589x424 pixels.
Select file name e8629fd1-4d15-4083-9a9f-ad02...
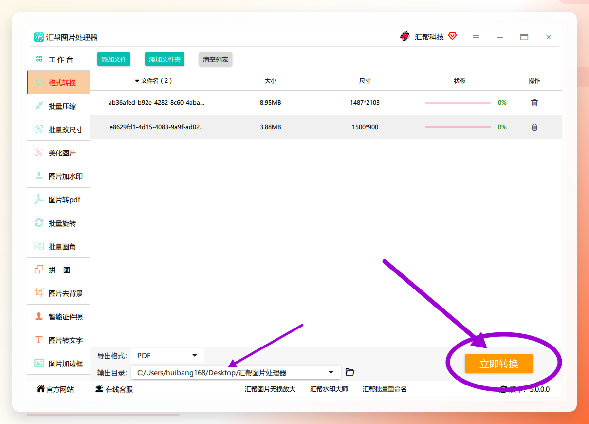(x=157, y=127)
